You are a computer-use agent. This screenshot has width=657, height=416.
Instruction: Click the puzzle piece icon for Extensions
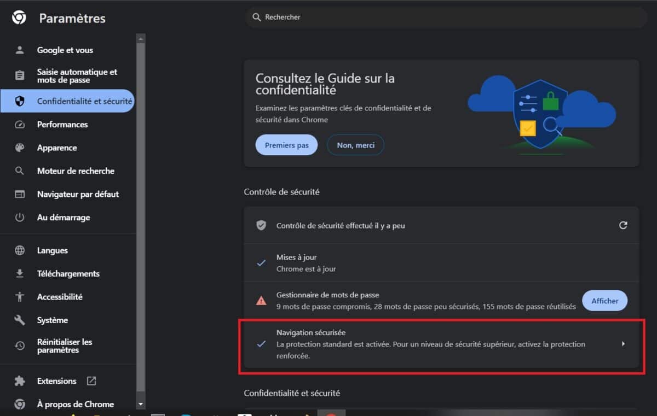[x=20, y=381]
